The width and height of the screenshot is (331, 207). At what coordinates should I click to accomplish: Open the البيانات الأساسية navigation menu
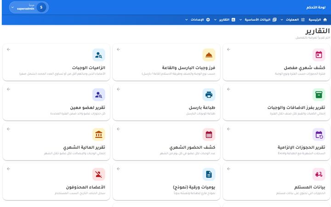(x=257, y=20)
